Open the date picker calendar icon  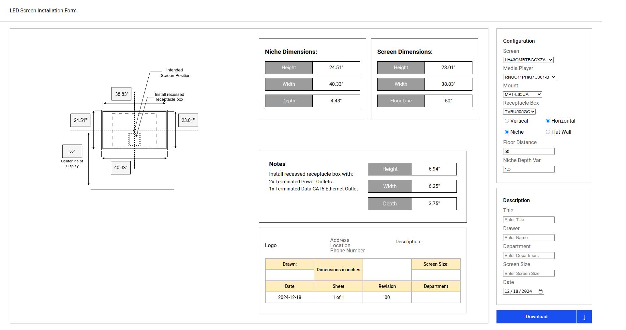540,292
